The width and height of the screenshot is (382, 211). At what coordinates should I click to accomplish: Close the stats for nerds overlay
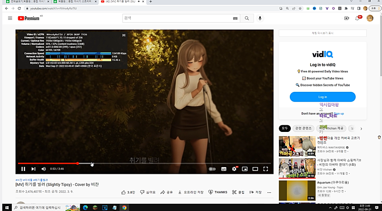click(x=124, y=35)
